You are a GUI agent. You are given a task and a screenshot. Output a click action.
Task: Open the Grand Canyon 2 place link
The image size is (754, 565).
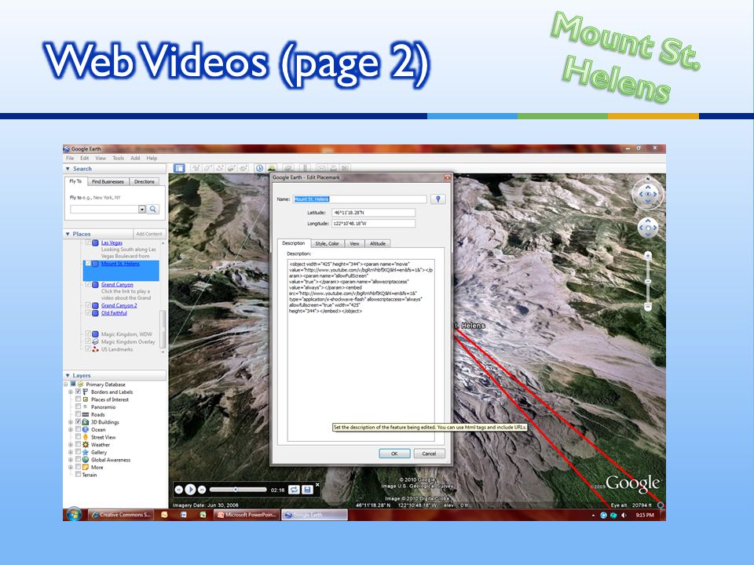(x=119, y=305)
